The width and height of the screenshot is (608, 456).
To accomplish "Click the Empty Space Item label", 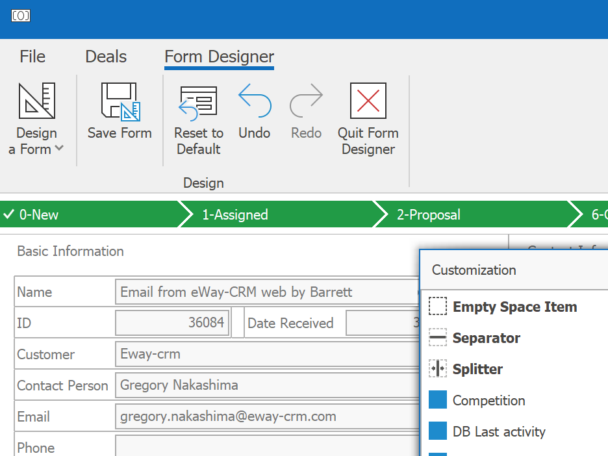I will click(515, 307).
